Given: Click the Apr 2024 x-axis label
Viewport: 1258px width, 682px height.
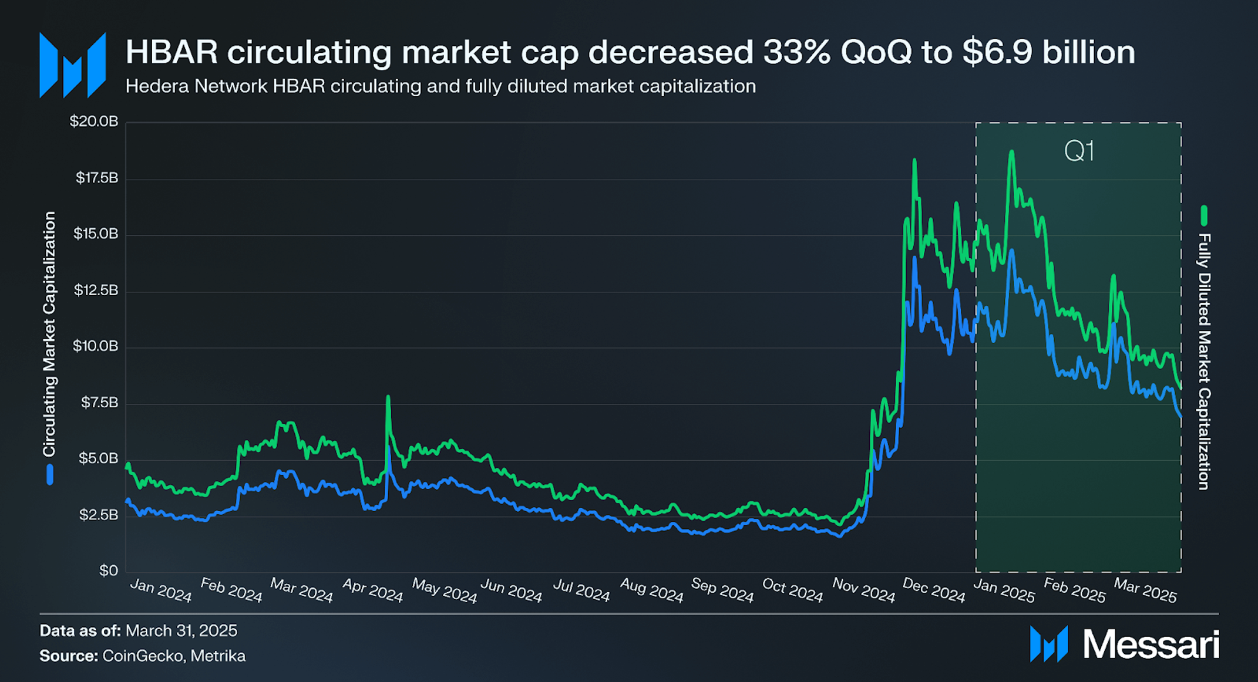Looking at the screenshot, I should coord(372,590).
